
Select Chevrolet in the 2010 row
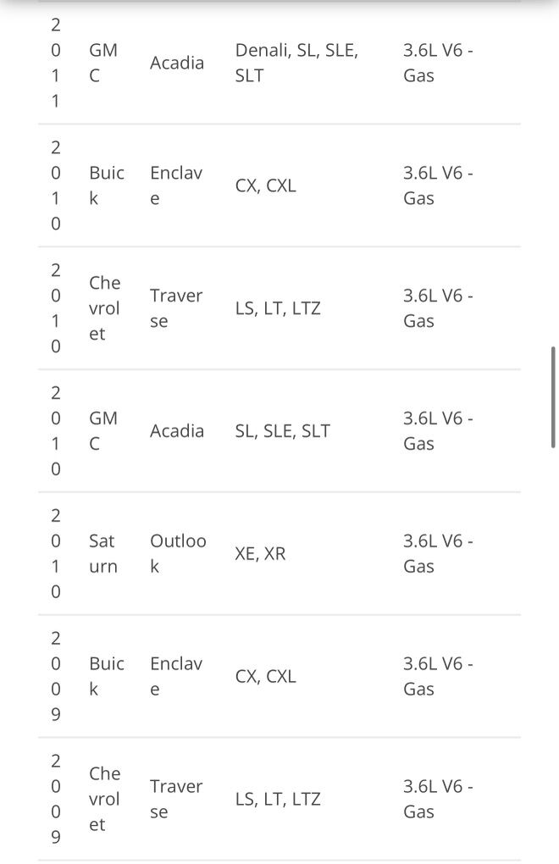tap(104, 308)
